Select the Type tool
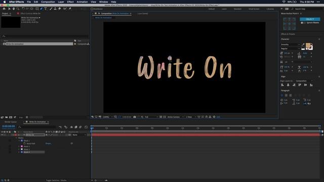The height and width of the screenshot is (182, 324). [46, 9]
